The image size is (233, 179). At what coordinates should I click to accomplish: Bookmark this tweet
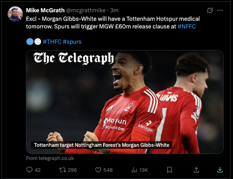(x=169, y=170)
